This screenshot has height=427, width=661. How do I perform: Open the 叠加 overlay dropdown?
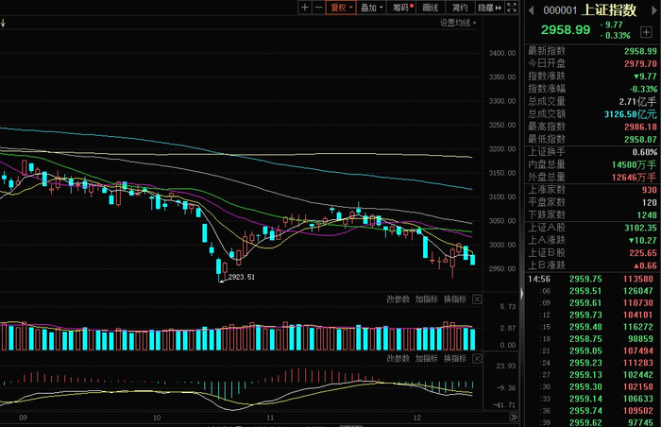coord(371,8)
